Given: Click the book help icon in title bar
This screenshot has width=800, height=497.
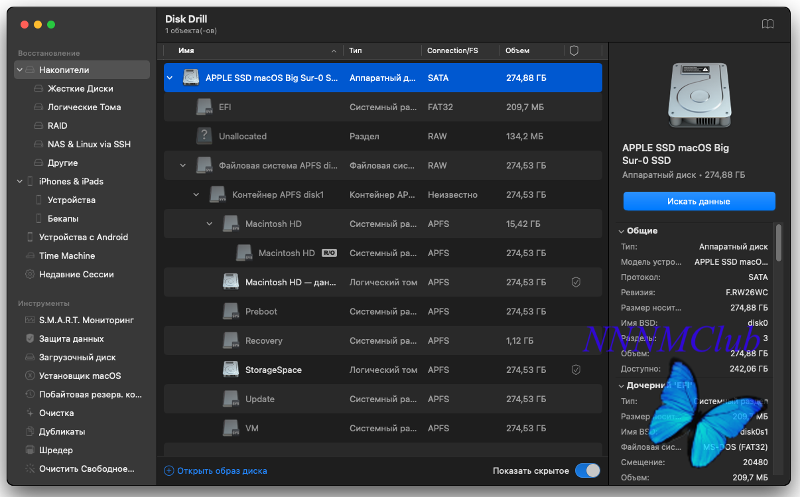Looking at the screenshot, I should point(767,24).
